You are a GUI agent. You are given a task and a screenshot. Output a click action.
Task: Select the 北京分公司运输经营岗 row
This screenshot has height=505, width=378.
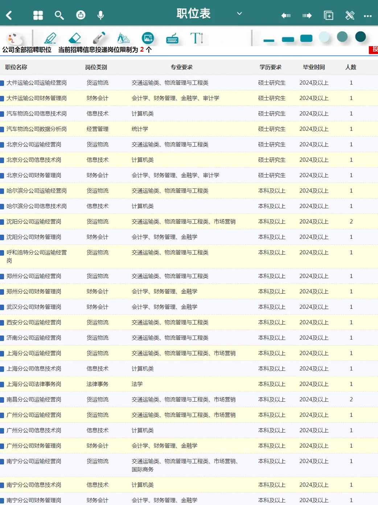pos(189,145)
